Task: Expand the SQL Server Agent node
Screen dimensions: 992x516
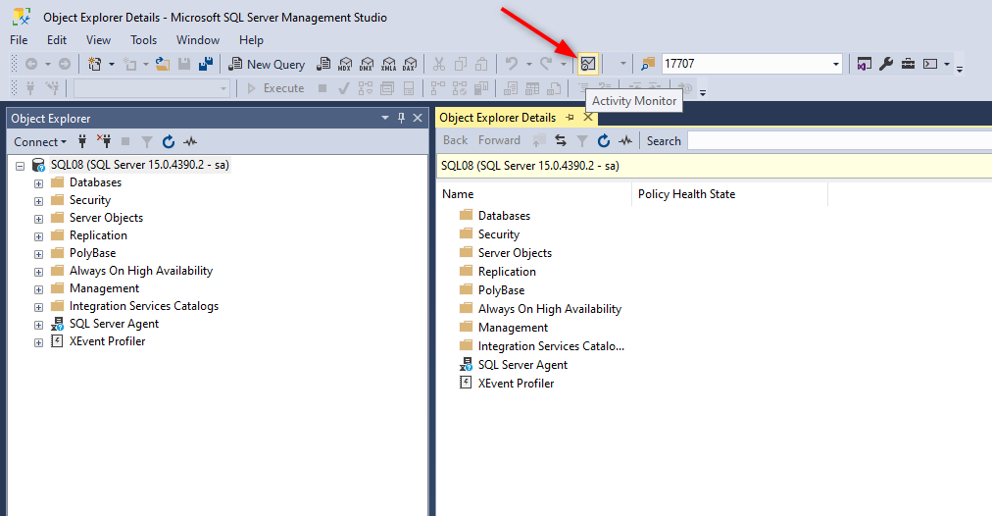Action: 38,325
